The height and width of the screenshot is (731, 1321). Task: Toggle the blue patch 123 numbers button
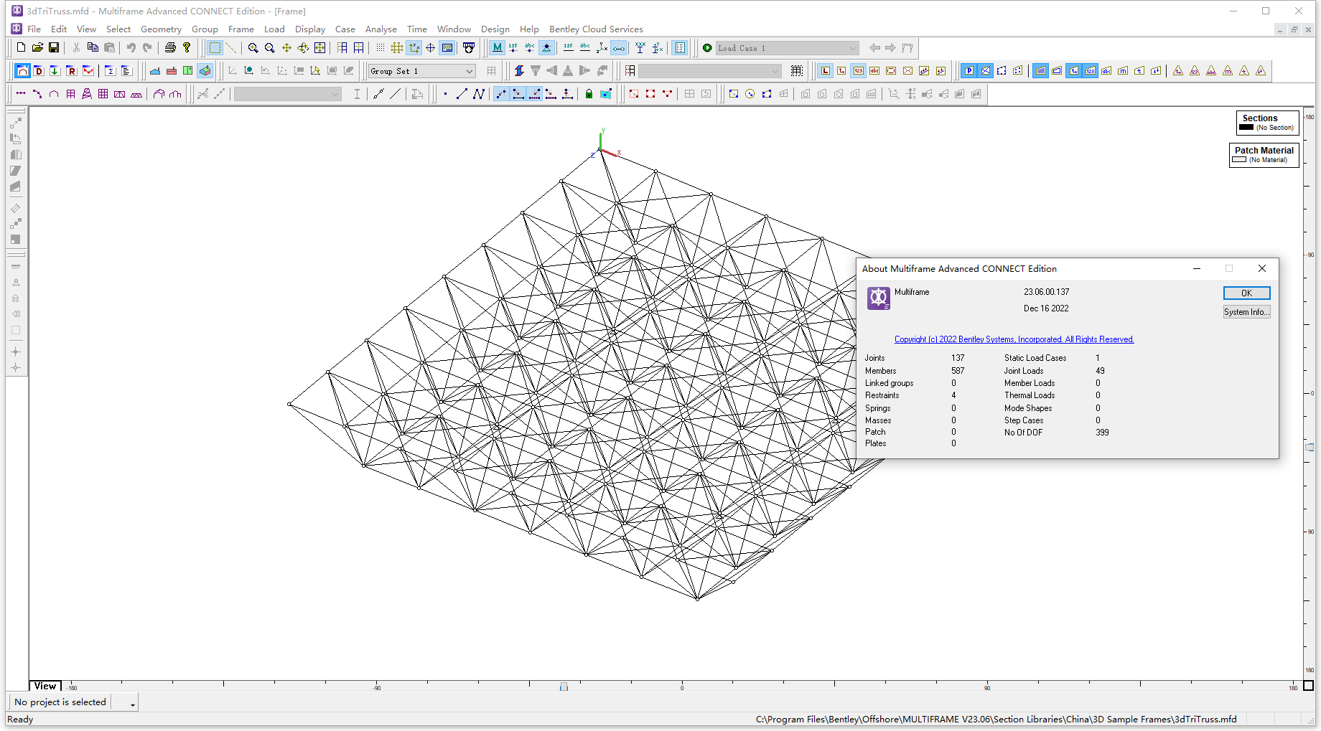(1090, 71)
